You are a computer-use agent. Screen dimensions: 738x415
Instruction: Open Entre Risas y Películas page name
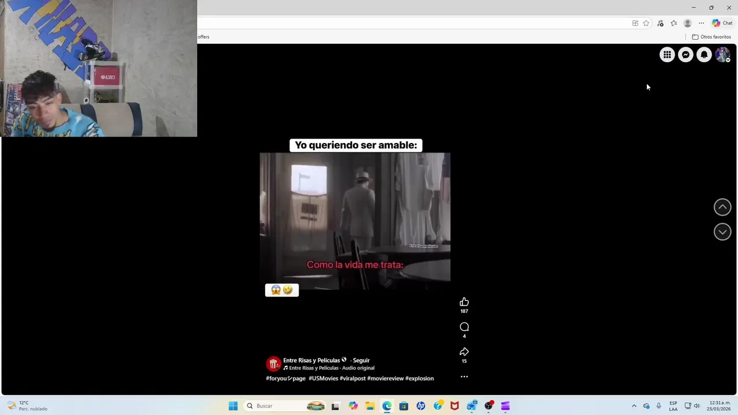(311, 360)
